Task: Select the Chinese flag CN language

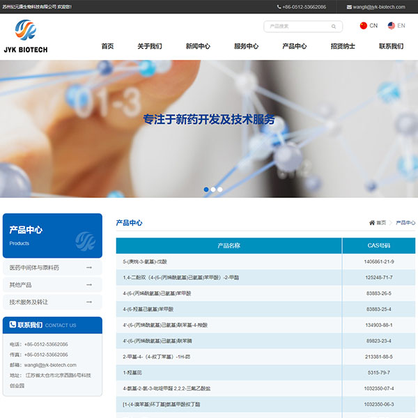Action: 364,26
